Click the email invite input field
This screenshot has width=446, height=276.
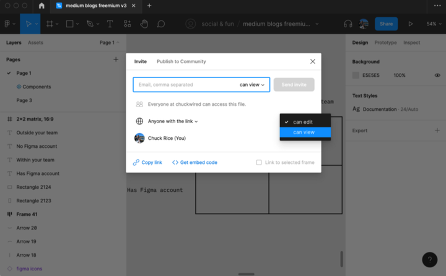point(186,85)
